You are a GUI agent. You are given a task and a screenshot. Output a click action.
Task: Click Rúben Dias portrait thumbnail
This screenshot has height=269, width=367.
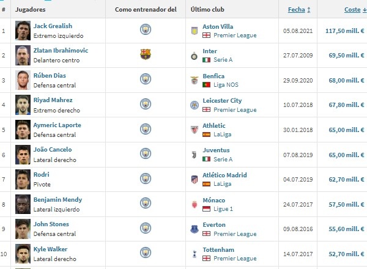(x=23, y=80)
